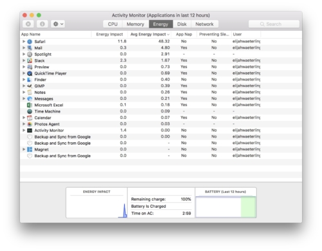Open the gear actions dropdown menu
The height and width of the screenshot is (251, 322).
pos(58,24)
